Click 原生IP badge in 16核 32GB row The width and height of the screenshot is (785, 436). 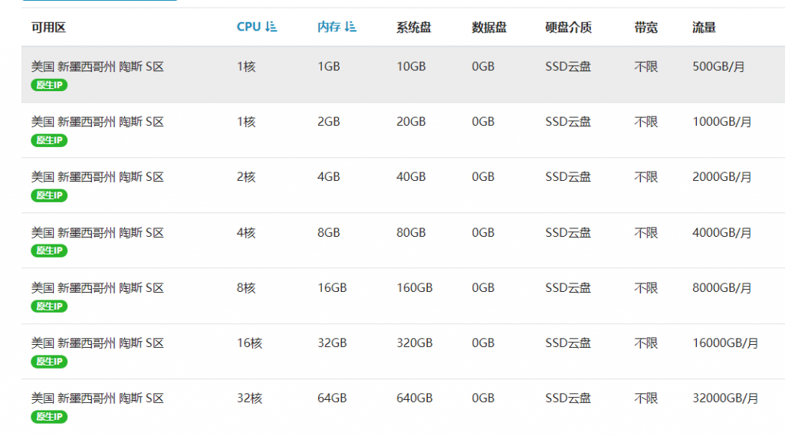[49, 362]
